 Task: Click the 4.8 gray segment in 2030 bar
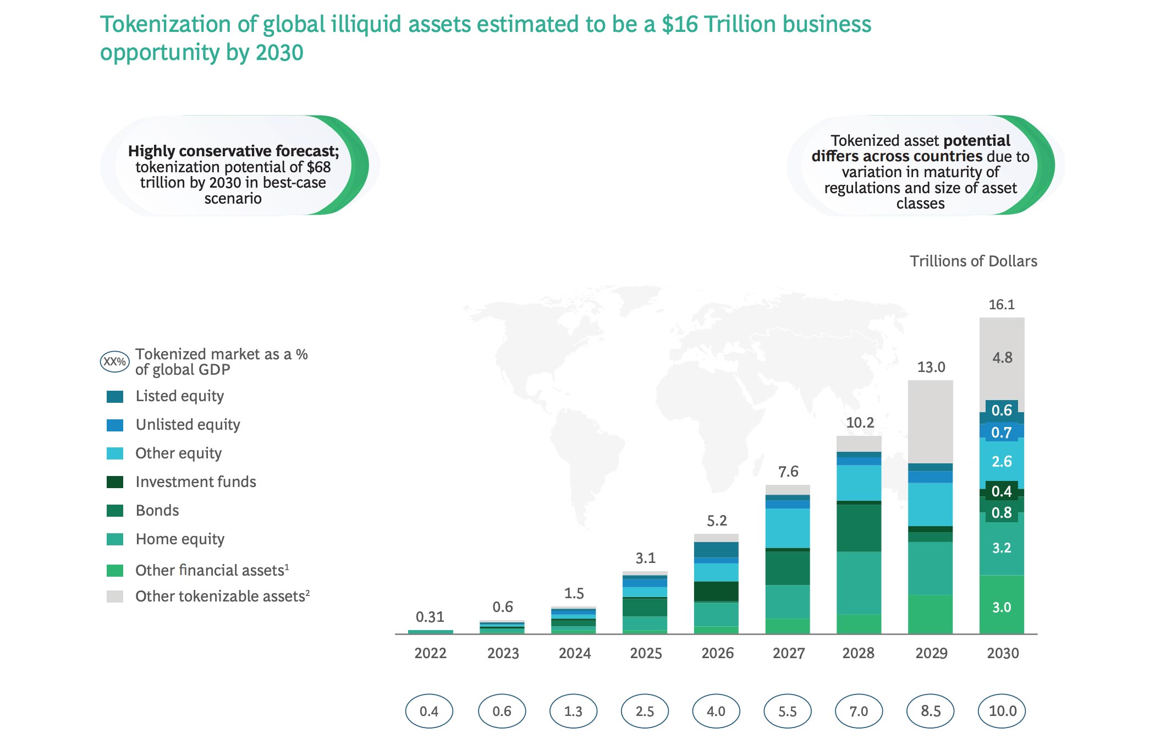click(1002, 358)
